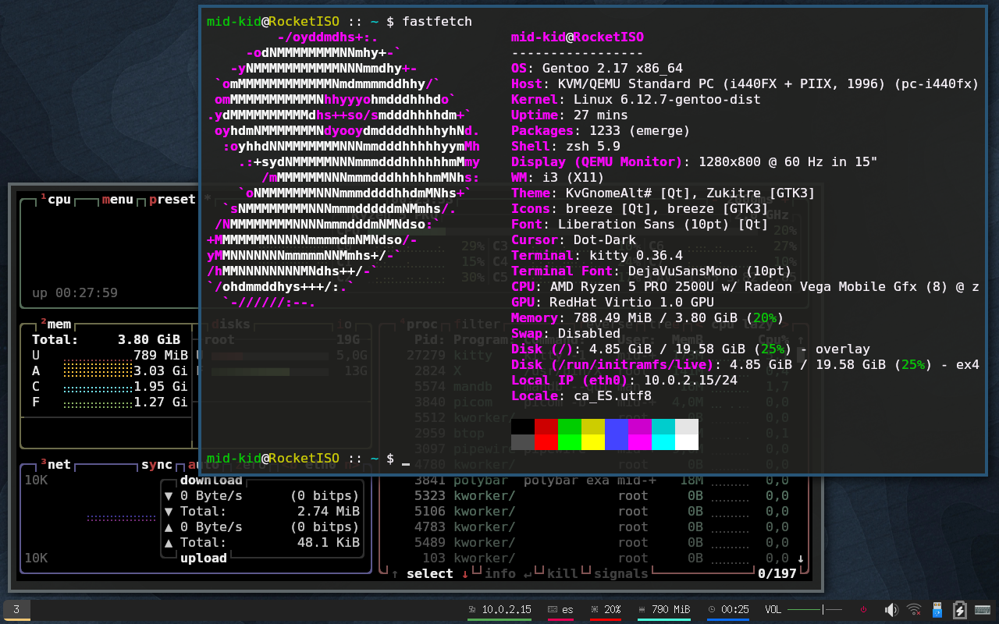The width and height of the screenshot is (999, 624).
Task: Click the battery charging tray icon
Action: [x=960, y=609]
